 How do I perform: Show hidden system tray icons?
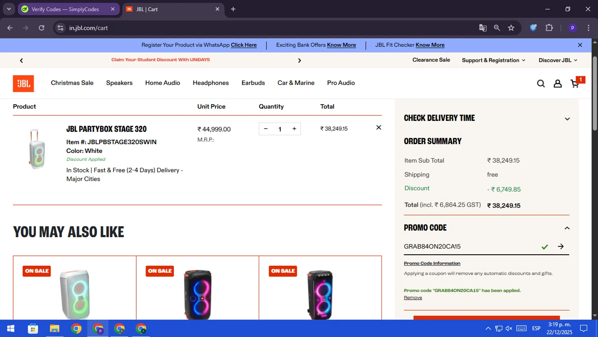(x=488, y=329)
